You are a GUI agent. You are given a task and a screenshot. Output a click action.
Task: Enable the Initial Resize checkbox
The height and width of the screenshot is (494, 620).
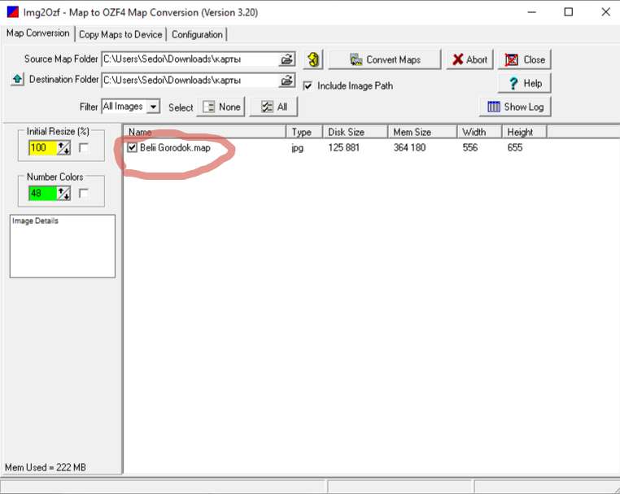(x=84, y=147)
